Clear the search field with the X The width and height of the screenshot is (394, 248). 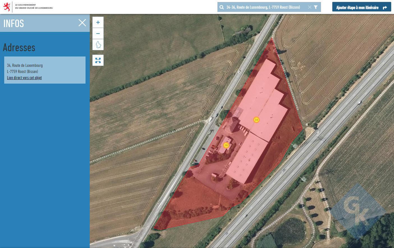[x=309, y=7]
